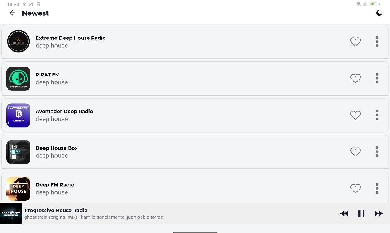Image resolution: width=390 pixels, height=233 pixels.
Task: Go back using the arrow icon
Action: 12,13
